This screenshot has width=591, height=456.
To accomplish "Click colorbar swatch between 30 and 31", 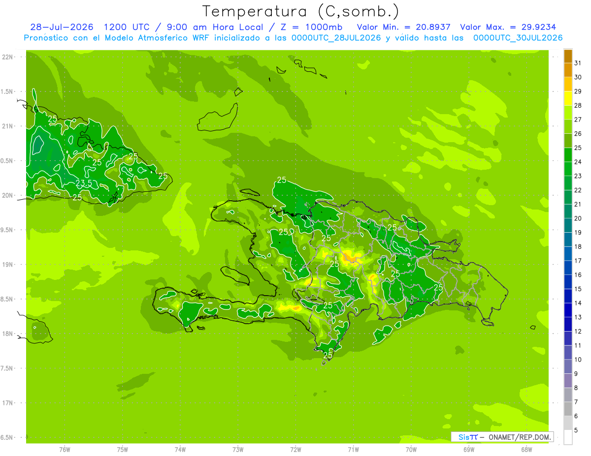I will [568, 70].
